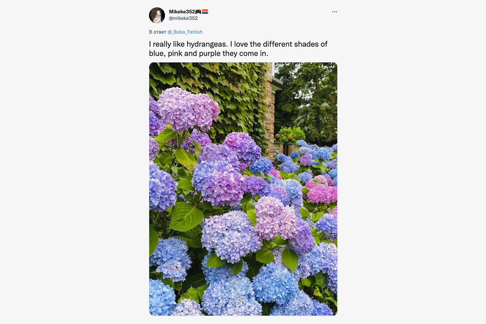Click Mikeke352's profile avatar

(x=157, y=15)
